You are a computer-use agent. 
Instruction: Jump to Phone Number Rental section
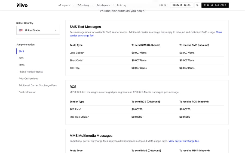pyautogui.click(x=31, y=72)
